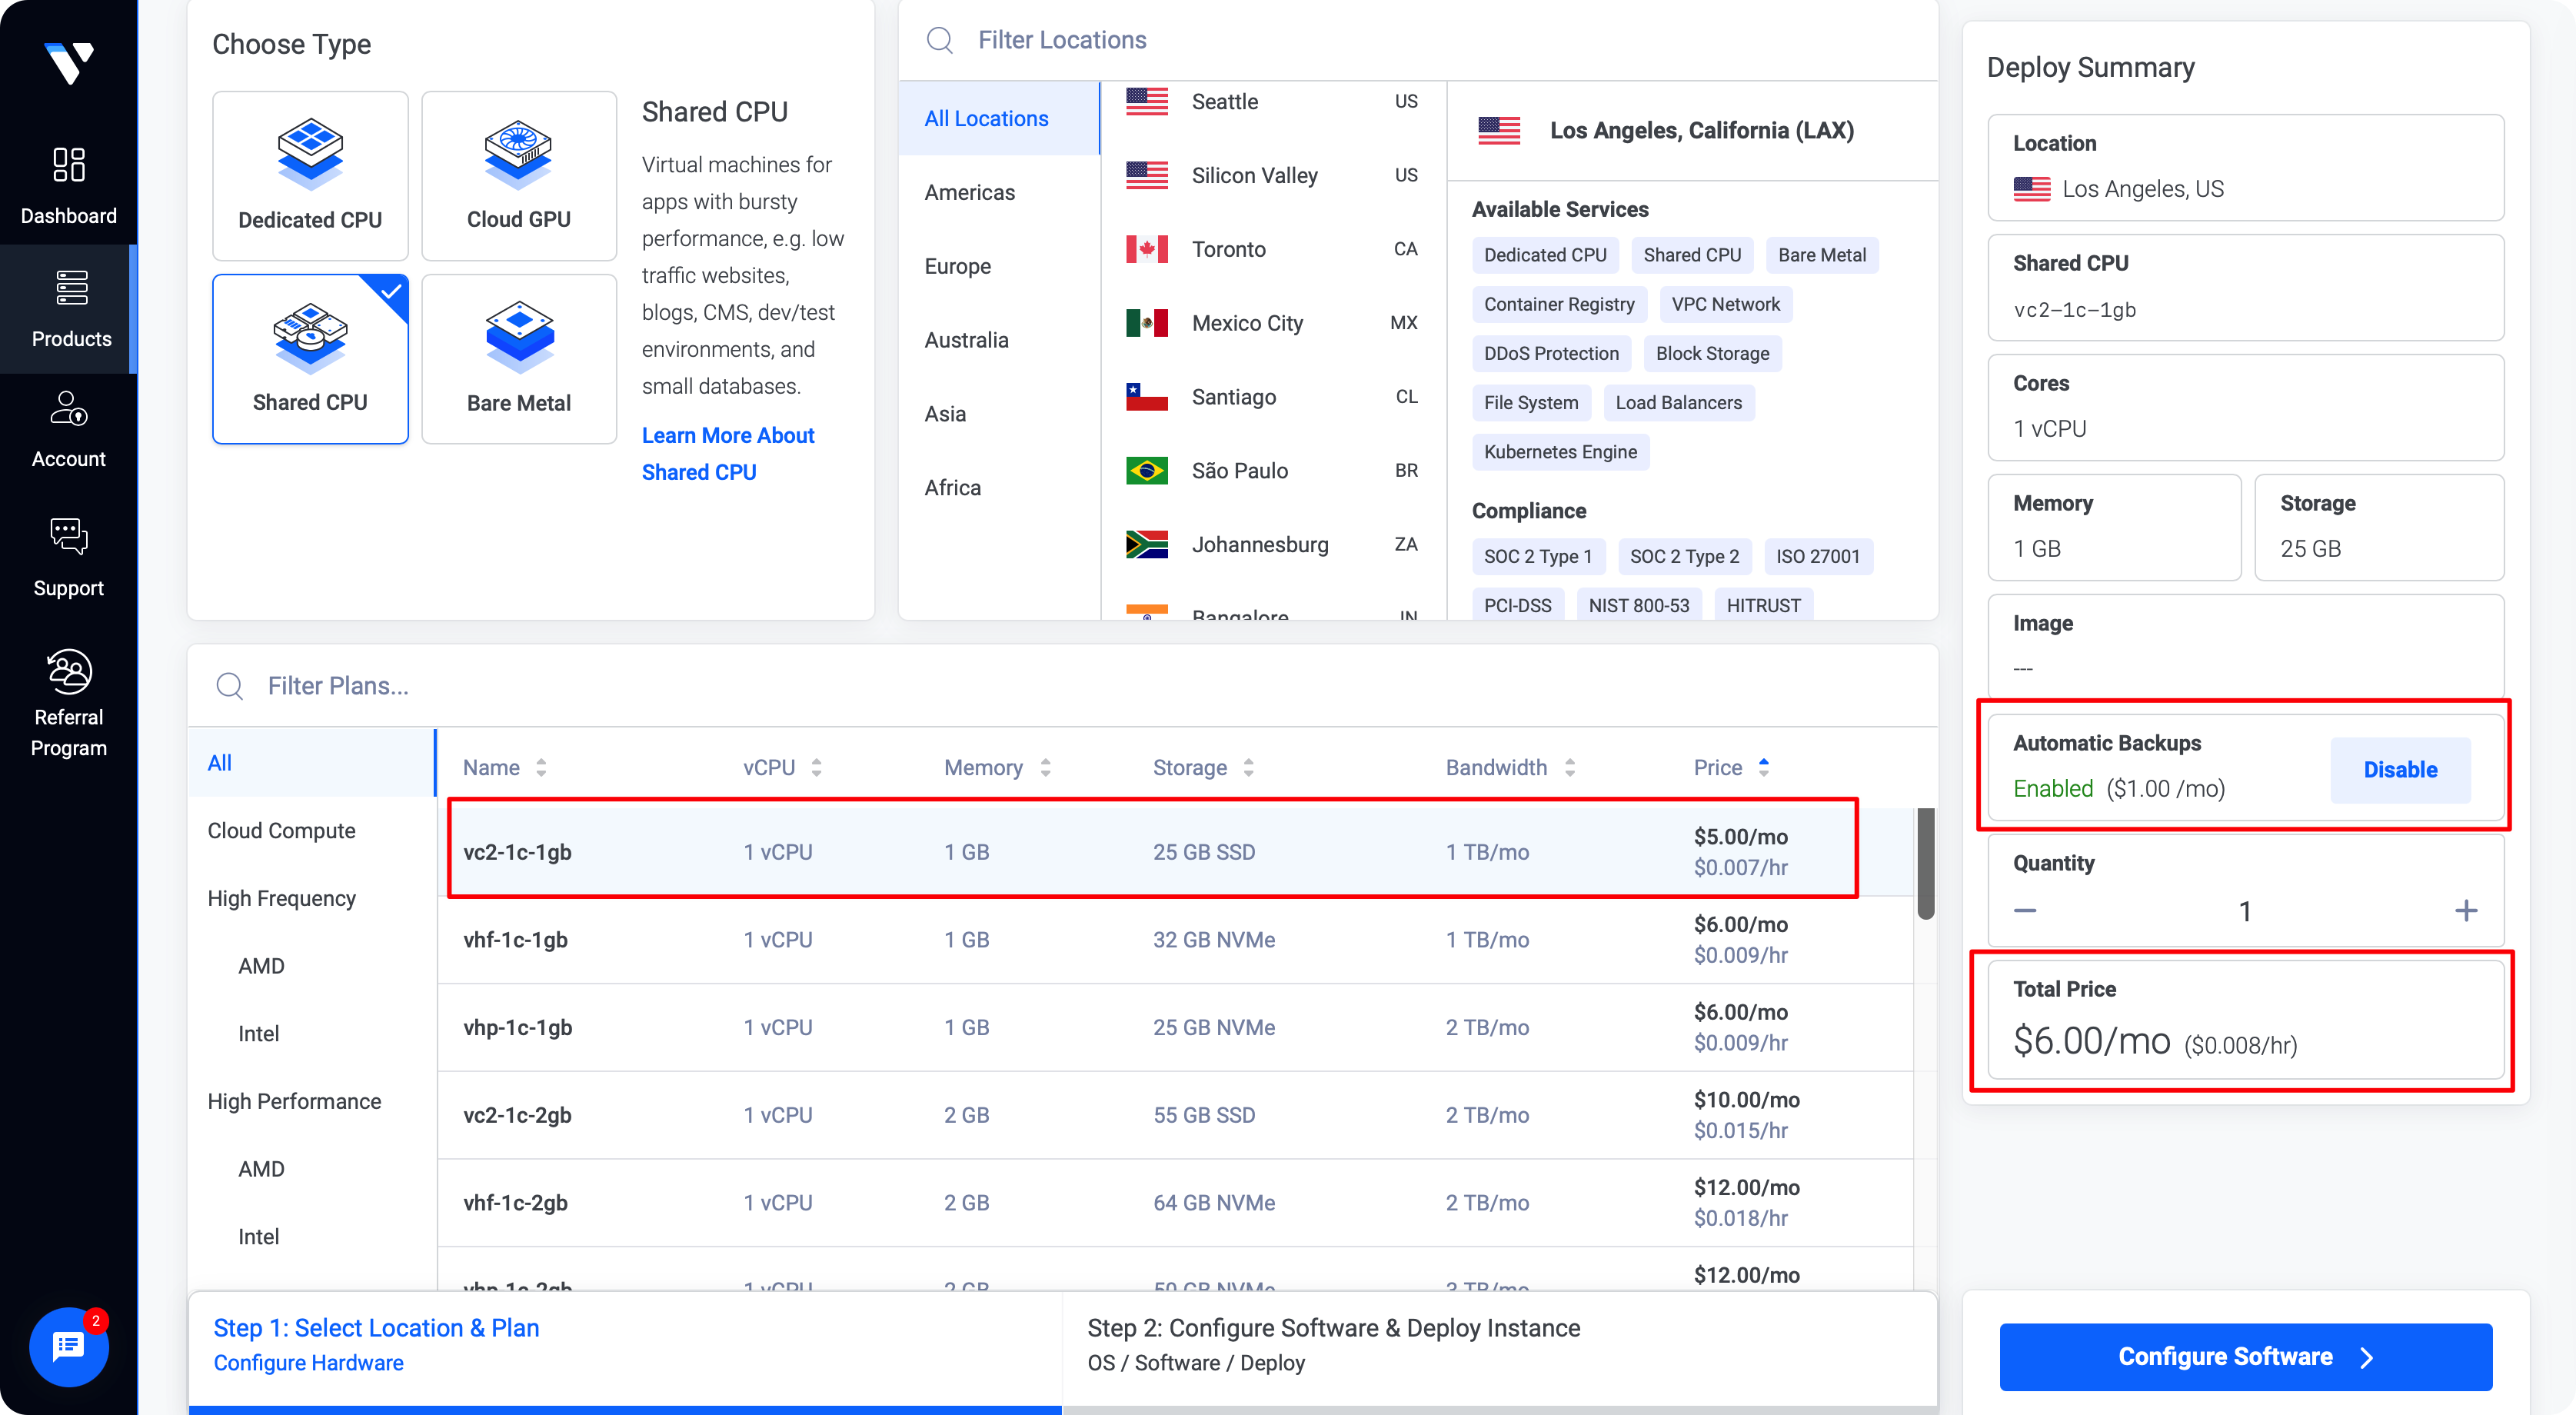Select the Dedicated CPU type card
This screenshot has height=1415, width=2576.
[x=310, y=176]
